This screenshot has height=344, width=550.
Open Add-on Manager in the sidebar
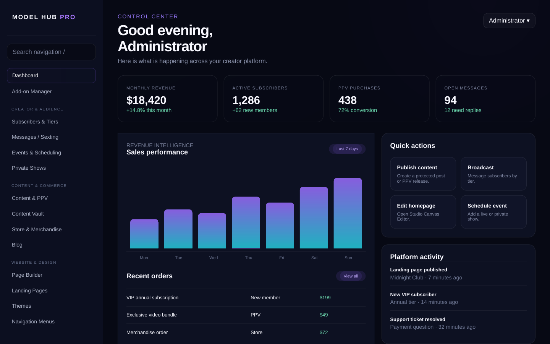51,91
